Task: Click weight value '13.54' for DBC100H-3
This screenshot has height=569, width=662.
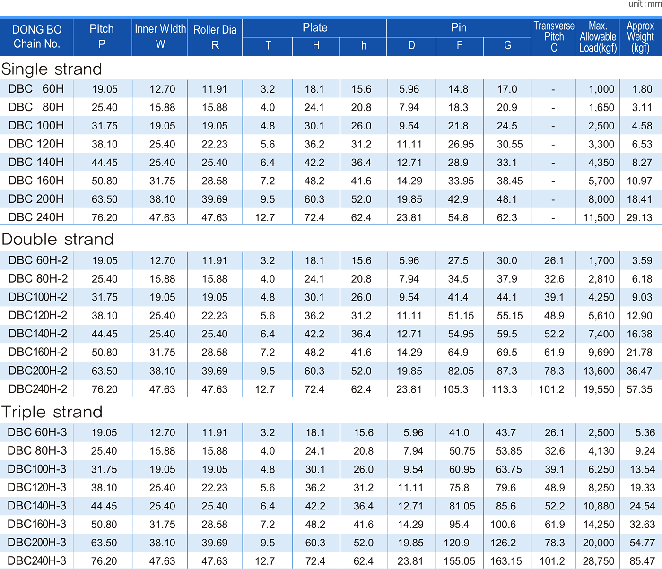Action: (642, 470)
